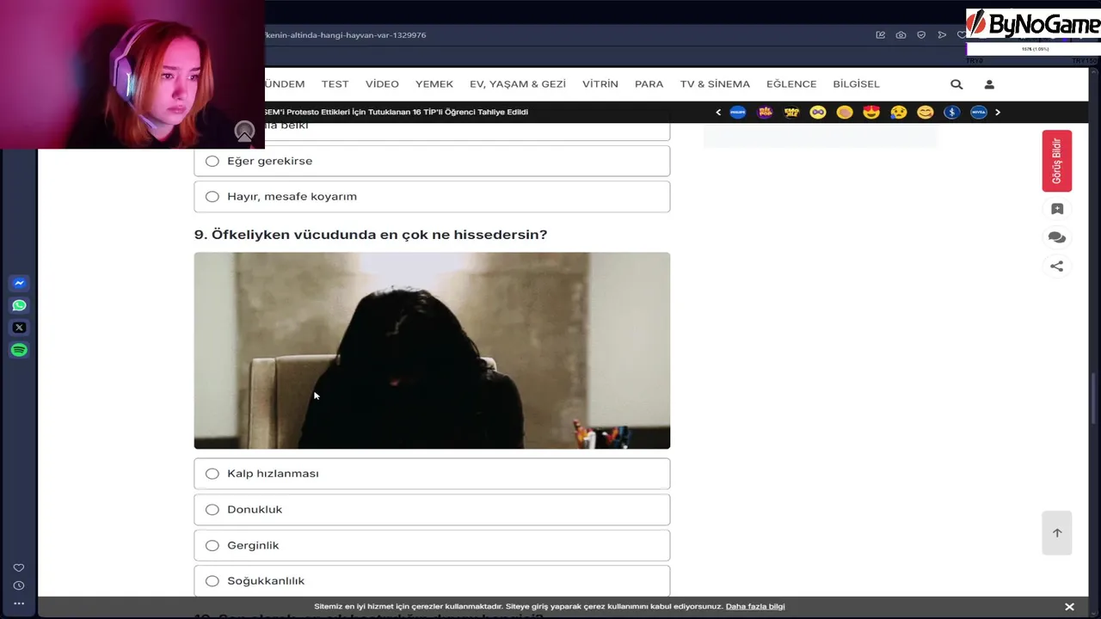Click the Nivea badge in emoji bar
Viewport: 1101px width, 619px height.
pyautogui.click(x=978, y=112)
